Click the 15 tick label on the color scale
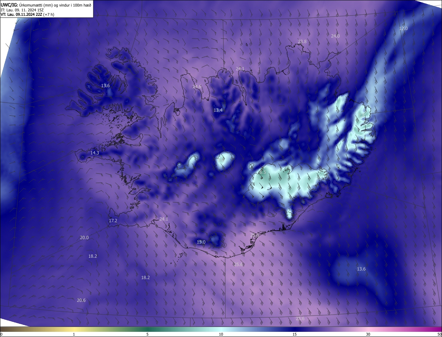The width and height of the screenshot is (442, 337). pos(295,334)
